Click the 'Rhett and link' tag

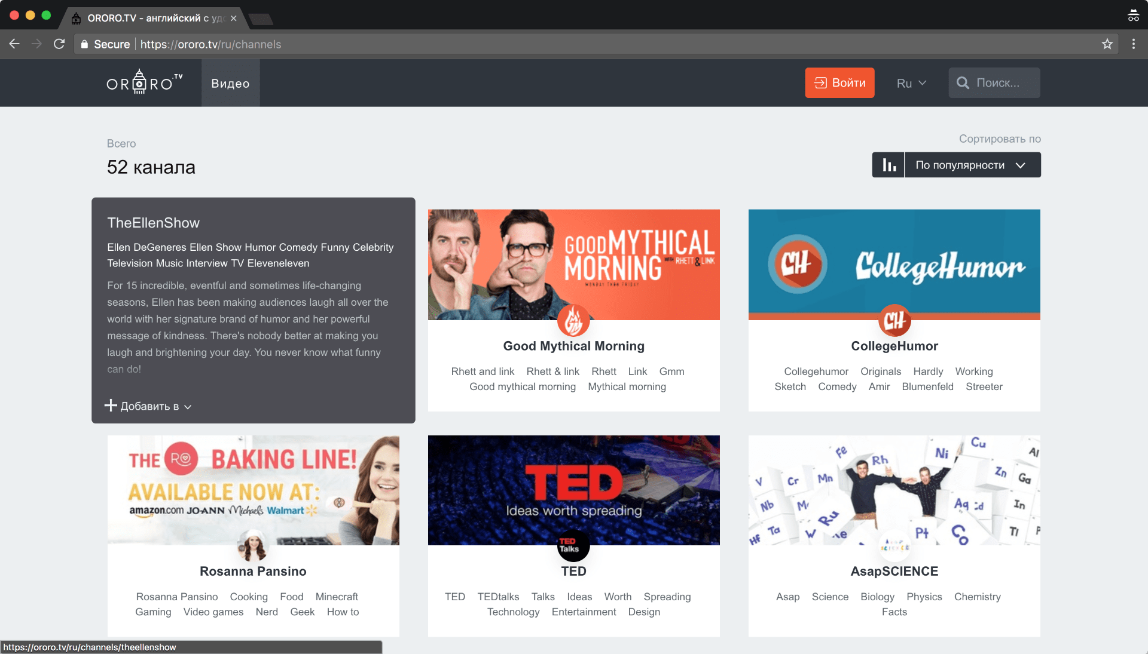click(483, 371)
